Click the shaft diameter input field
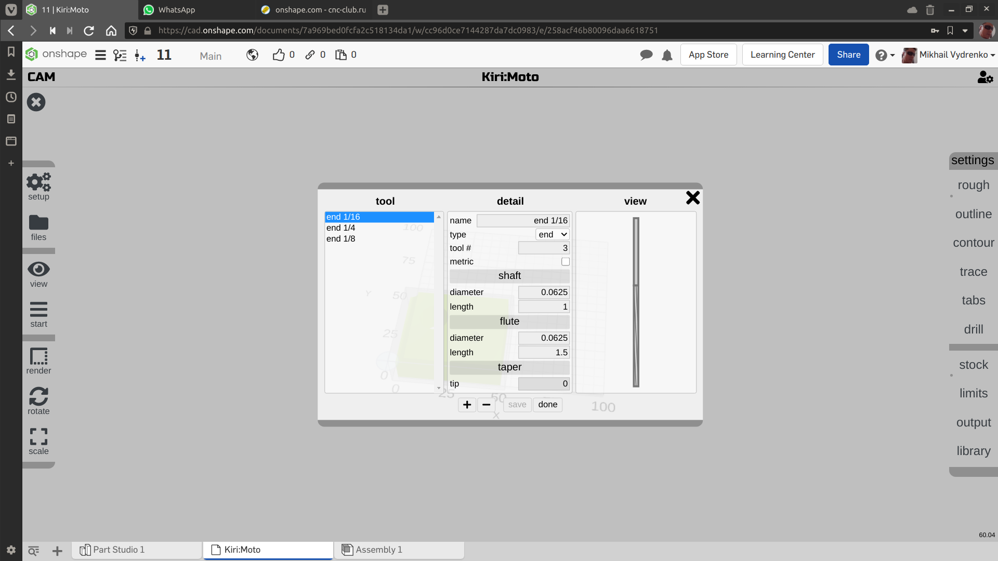The height and width of the screenshot is (561, 998). point(544,292)
